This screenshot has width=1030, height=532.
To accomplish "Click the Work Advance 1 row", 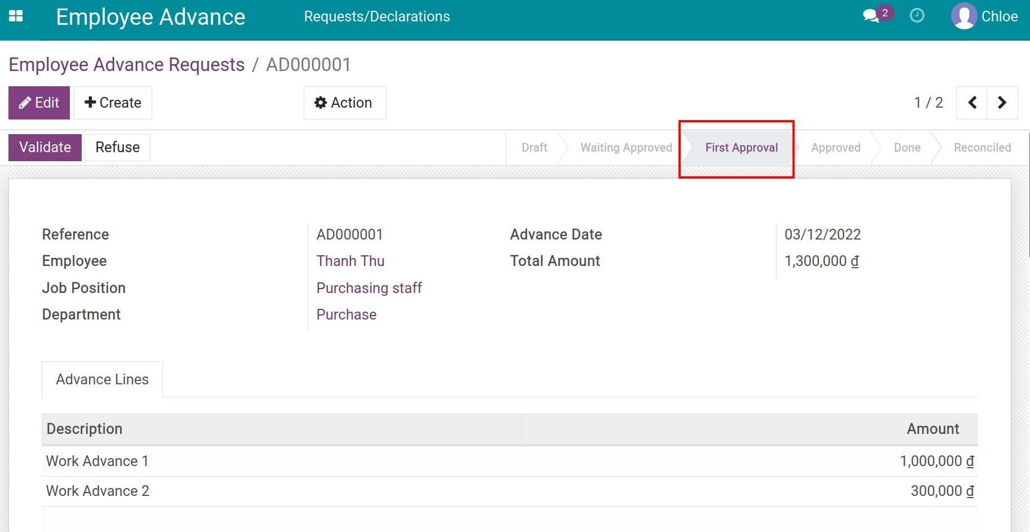I will click(97, 461).
